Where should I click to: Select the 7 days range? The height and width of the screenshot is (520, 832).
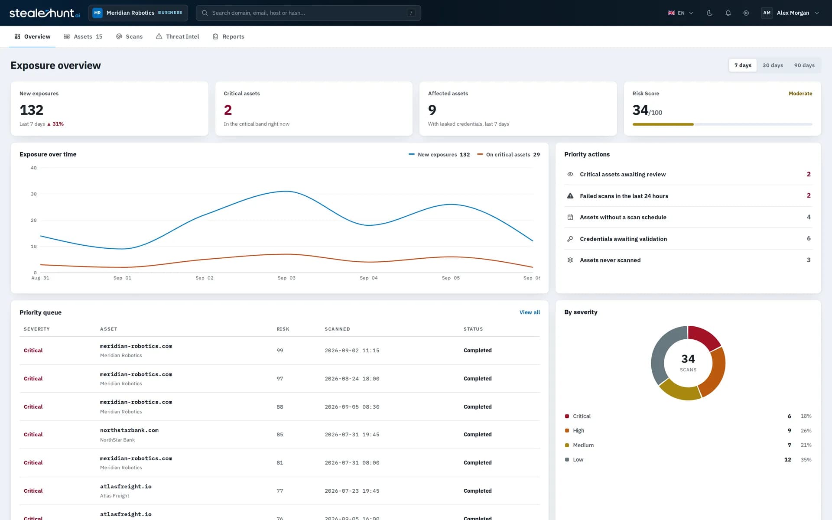click(x=743, y=65)
